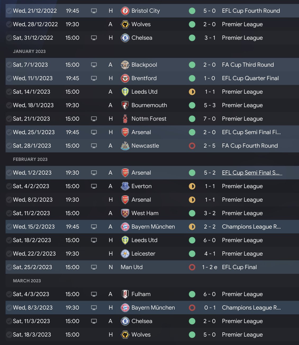
Task: Select the Nottm Forest crest icon
Action: pos(125,119)
